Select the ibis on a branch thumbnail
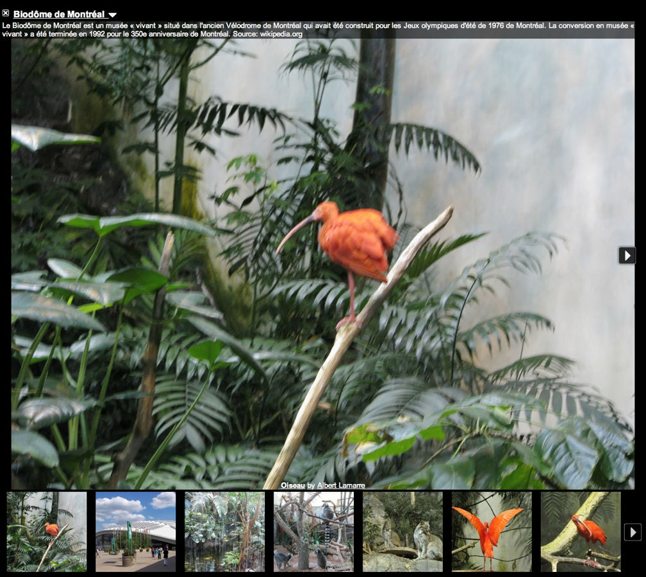This screenshot has height=577, width=646. click(47, 531)
